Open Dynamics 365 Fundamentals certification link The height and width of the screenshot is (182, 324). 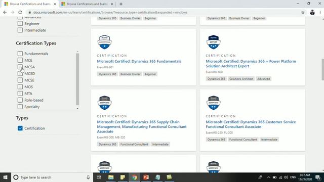tap(139, 61)
